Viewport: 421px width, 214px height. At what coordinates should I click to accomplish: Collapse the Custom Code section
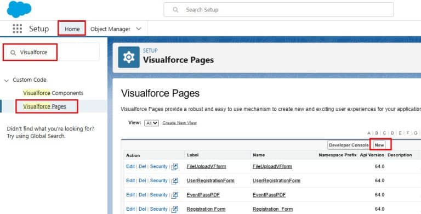pyautogui.click(x=7, y=80)
